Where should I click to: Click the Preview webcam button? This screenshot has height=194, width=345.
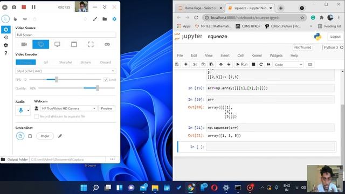[x=107, y=108]
